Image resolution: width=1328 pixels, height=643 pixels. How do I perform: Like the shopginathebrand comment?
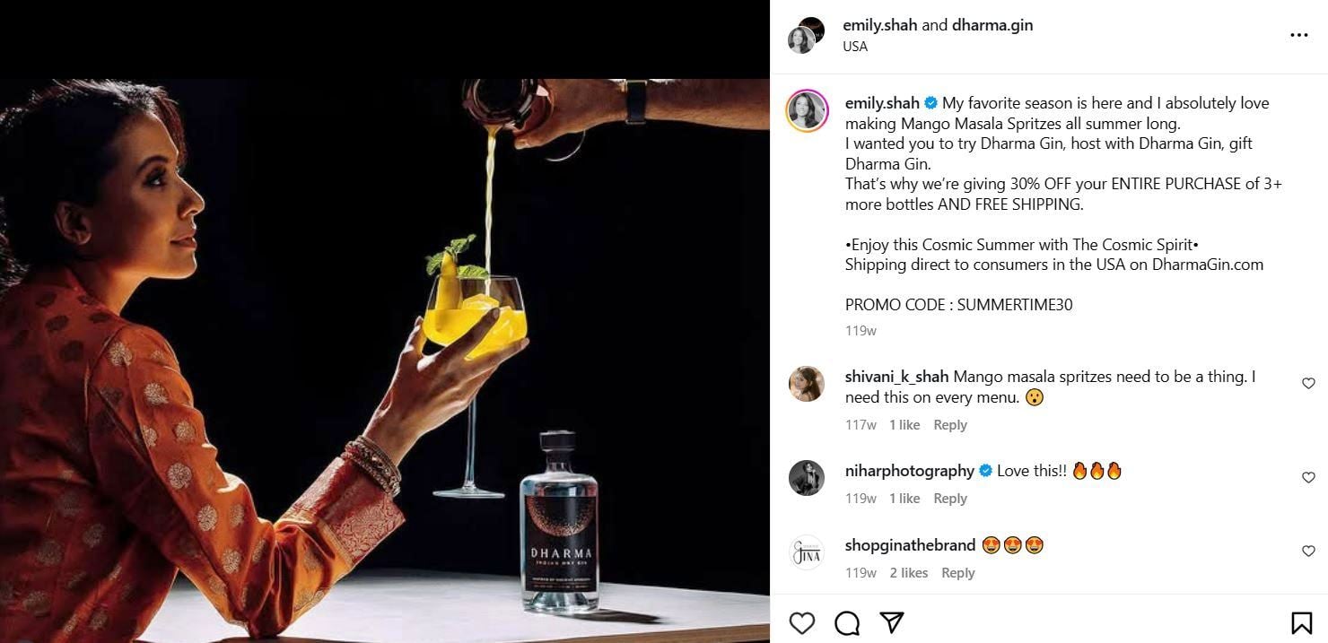point(1308,552)
